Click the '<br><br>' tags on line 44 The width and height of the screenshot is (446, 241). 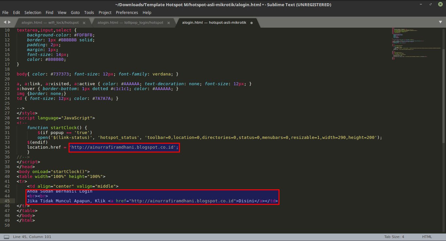(38, 196)
